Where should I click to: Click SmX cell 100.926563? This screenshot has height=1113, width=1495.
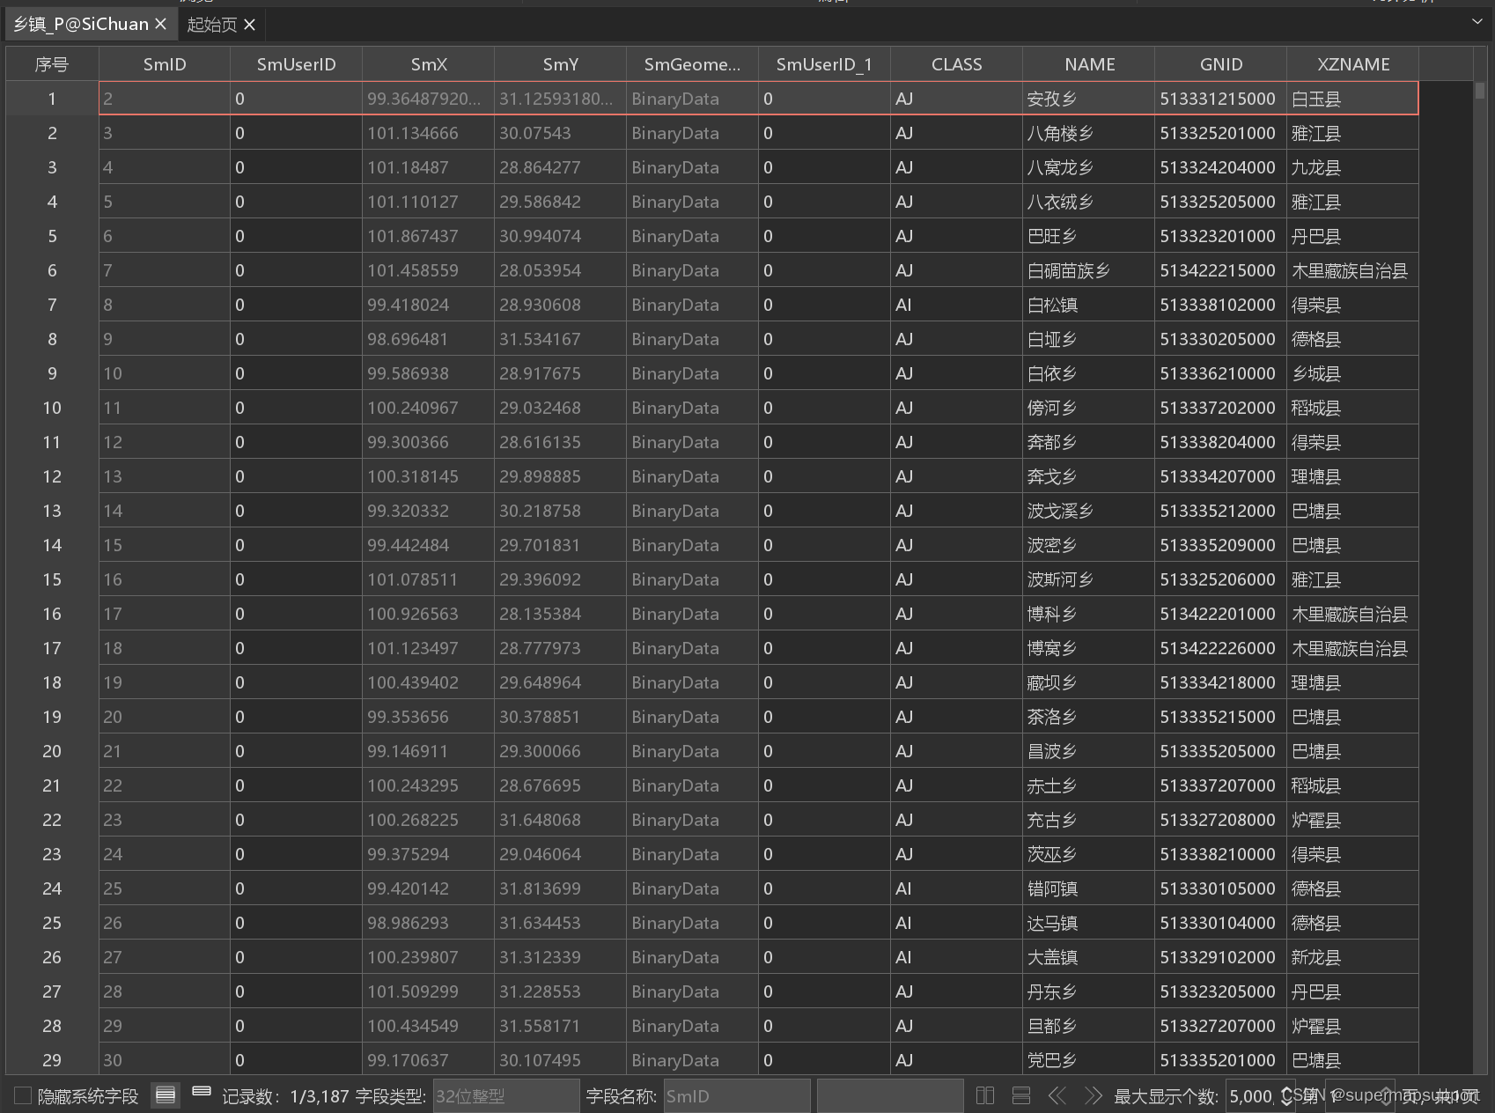[428, 614]
